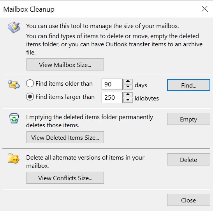
Task: Select 'Find items larger than' option
Action: [30, 97]
